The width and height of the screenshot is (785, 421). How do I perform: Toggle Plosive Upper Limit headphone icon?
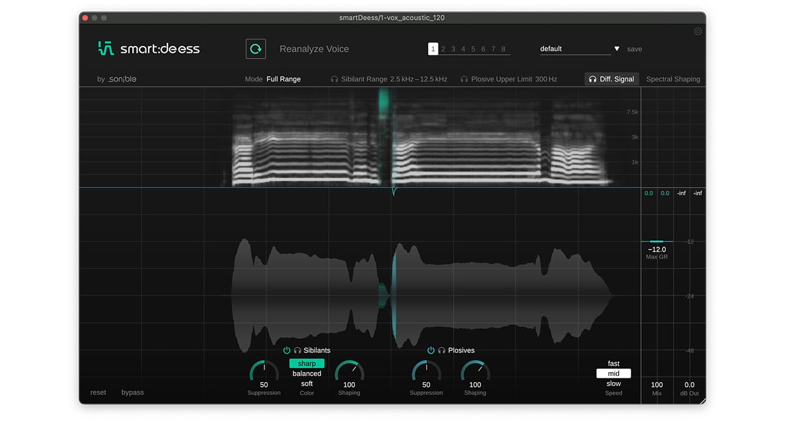[x=464, y=80]
